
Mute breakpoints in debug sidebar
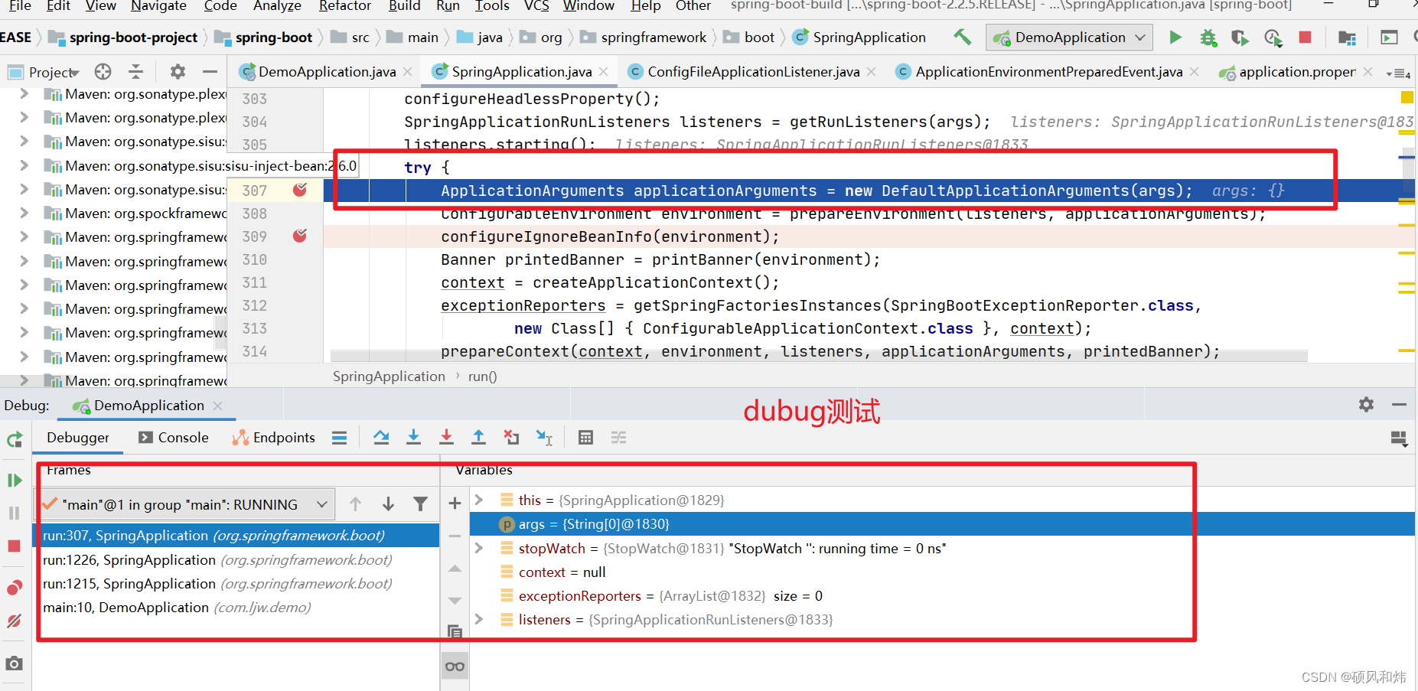(15, 621)
